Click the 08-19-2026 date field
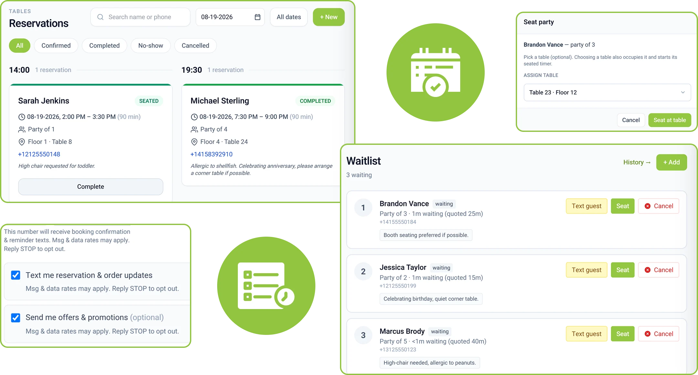The width and height of the screenshot is (698, 375). [x=230, y=17]
